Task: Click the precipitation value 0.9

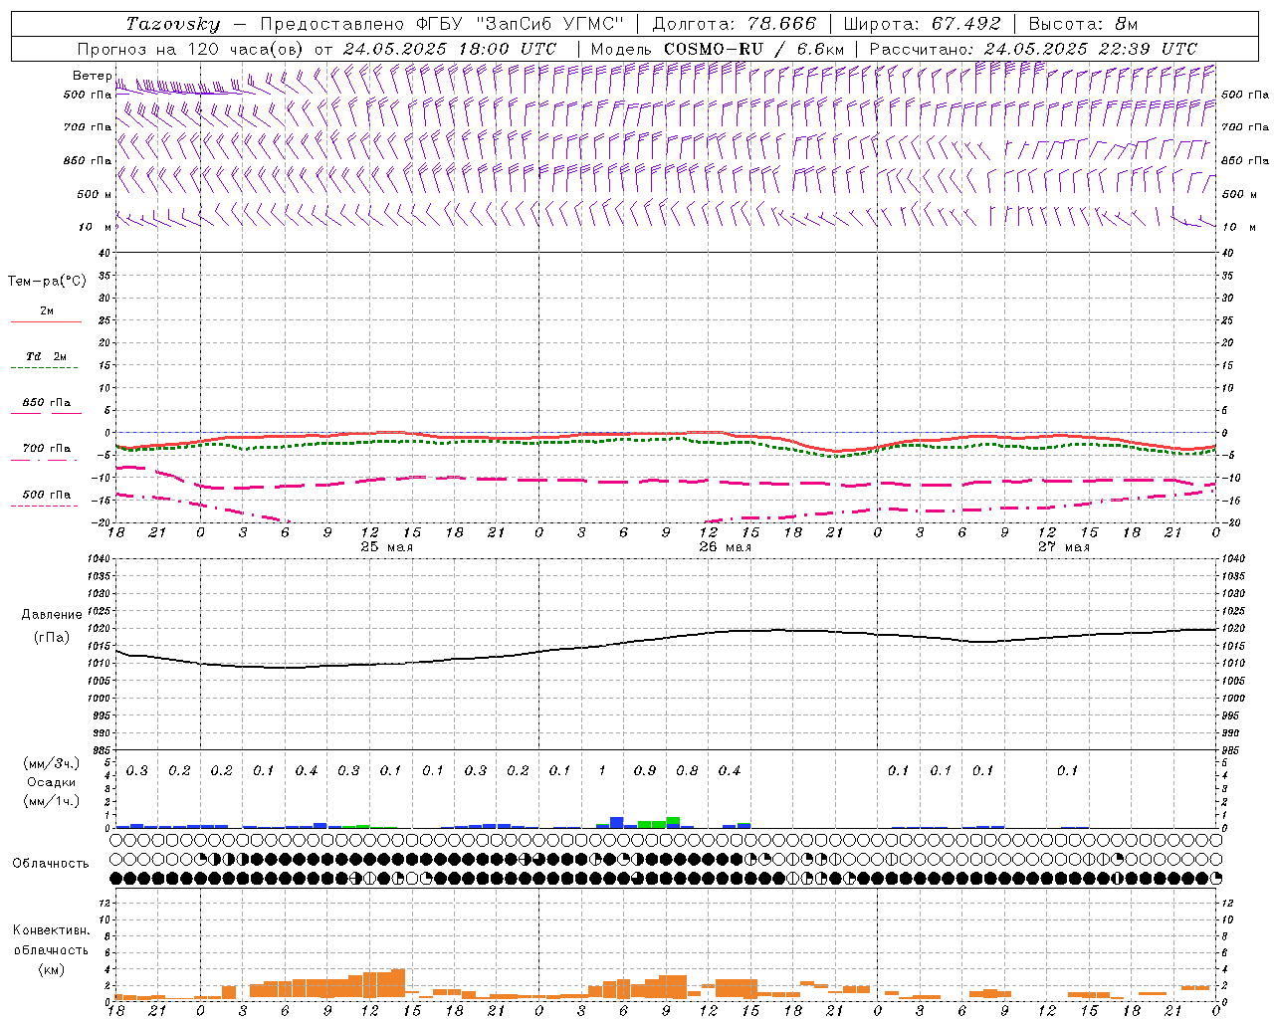Action: [645, 770]
